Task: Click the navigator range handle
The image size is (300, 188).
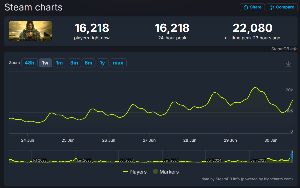Action: click(291, 156)
